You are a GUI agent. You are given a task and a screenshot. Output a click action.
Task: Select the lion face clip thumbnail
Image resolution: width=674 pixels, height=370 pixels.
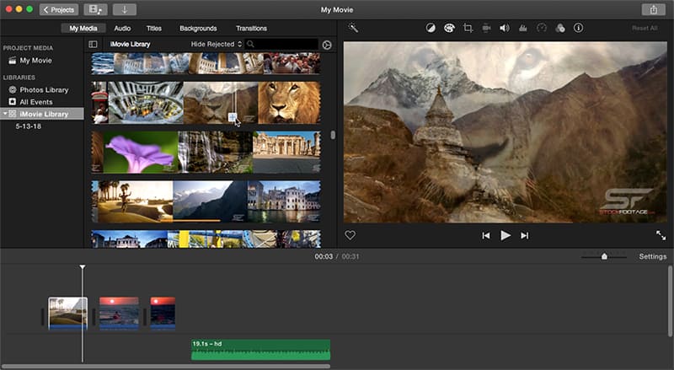coord(289,103)
